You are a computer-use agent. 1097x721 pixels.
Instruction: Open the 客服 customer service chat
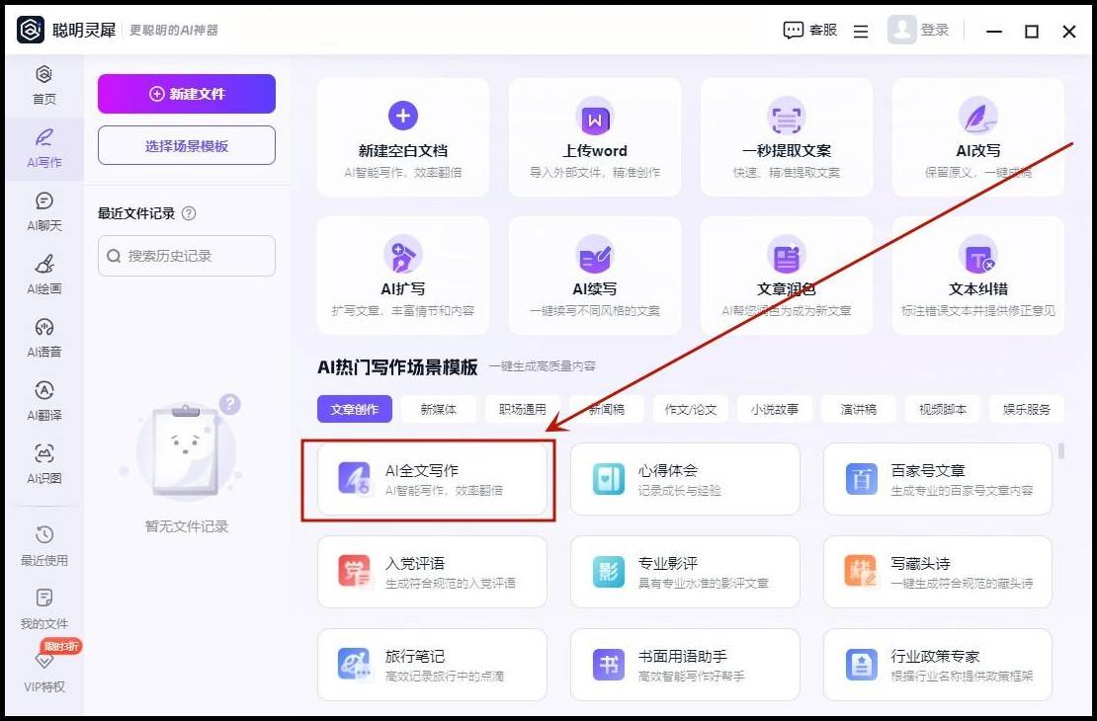[810, 31]
